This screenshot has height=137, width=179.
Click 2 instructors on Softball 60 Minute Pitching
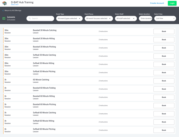(x=103, y=130)
